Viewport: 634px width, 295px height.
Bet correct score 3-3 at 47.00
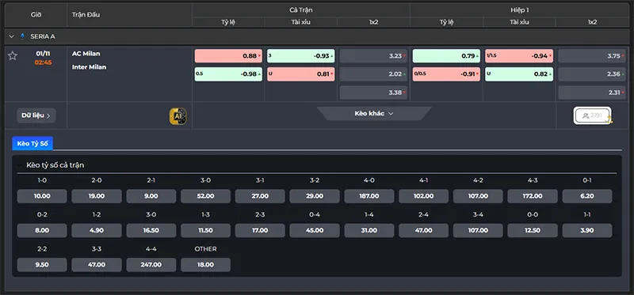point(97,265)
